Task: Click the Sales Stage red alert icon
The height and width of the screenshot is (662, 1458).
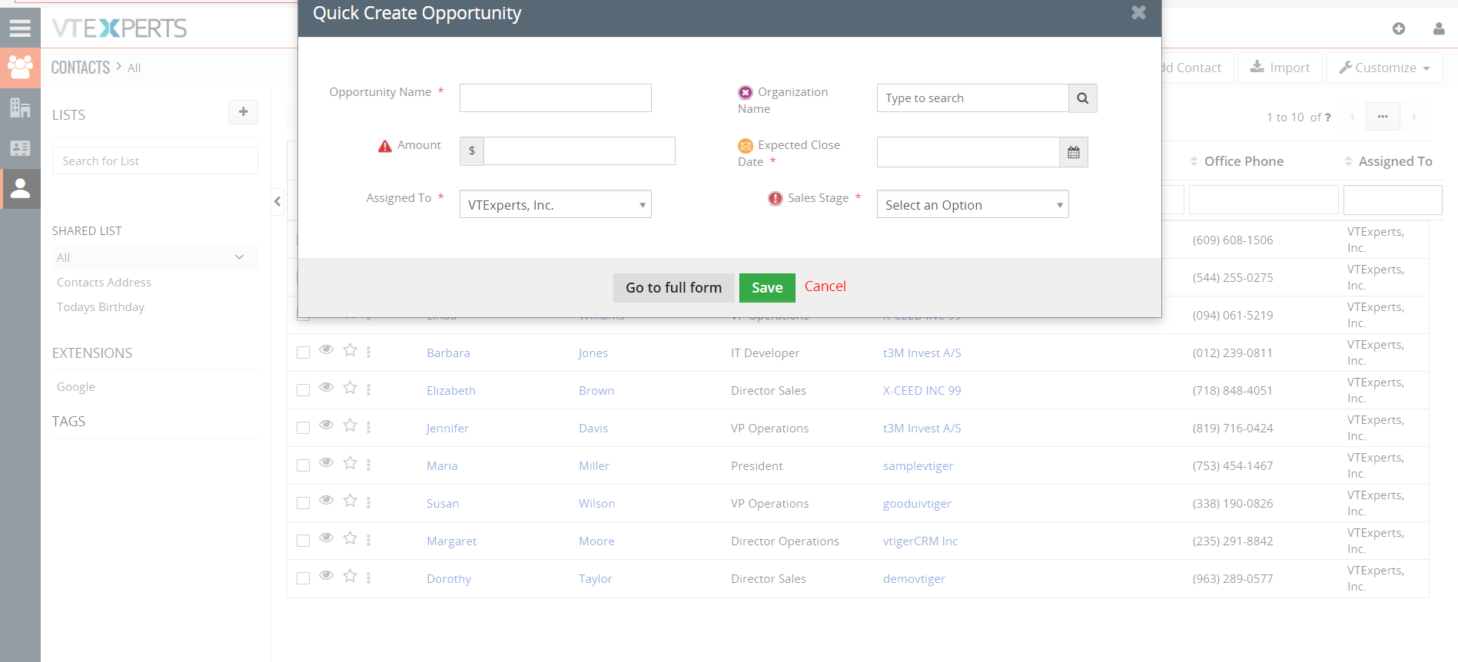Action: (775, 198)
